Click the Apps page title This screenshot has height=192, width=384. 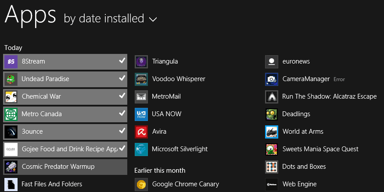click(x=30, y=16)
